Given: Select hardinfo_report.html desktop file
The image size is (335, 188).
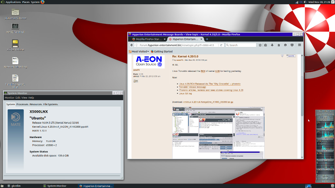Looking at the screenshot, I should (x=15, y=81).
